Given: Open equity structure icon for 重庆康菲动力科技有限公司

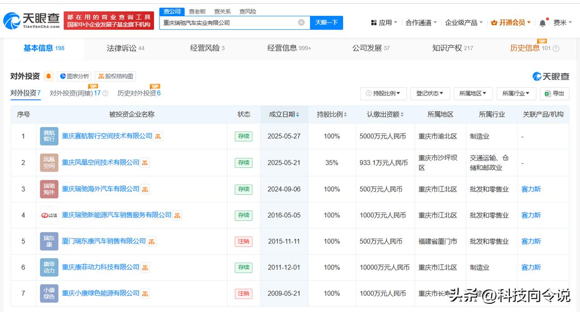Looking at the screenshot, I should tap(145, 268).
